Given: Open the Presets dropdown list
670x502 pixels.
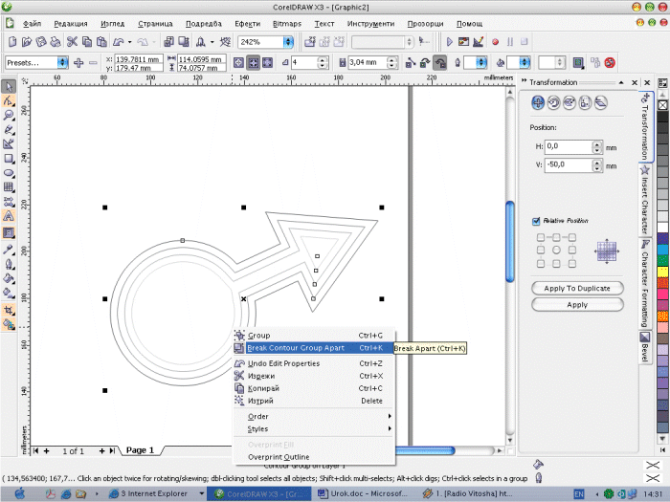Looking at the screenshot, I should [62, 63].
